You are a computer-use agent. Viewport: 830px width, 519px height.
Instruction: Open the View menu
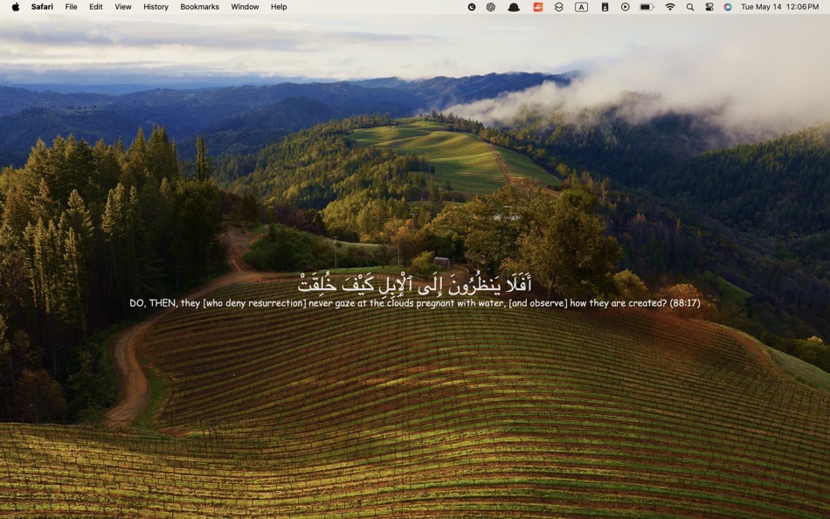[123, 7]
